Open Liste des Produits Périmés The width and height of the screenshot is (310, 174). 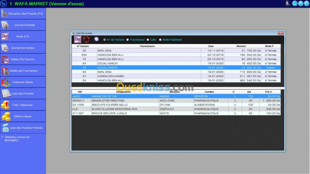click(x=23, y=128)
